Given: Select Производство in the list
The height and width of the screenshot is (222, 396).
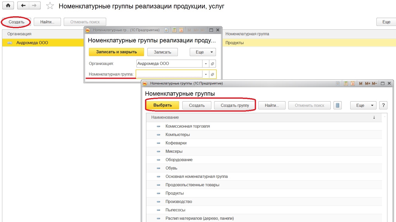Looking at the screenshot, I should (264, 201).
